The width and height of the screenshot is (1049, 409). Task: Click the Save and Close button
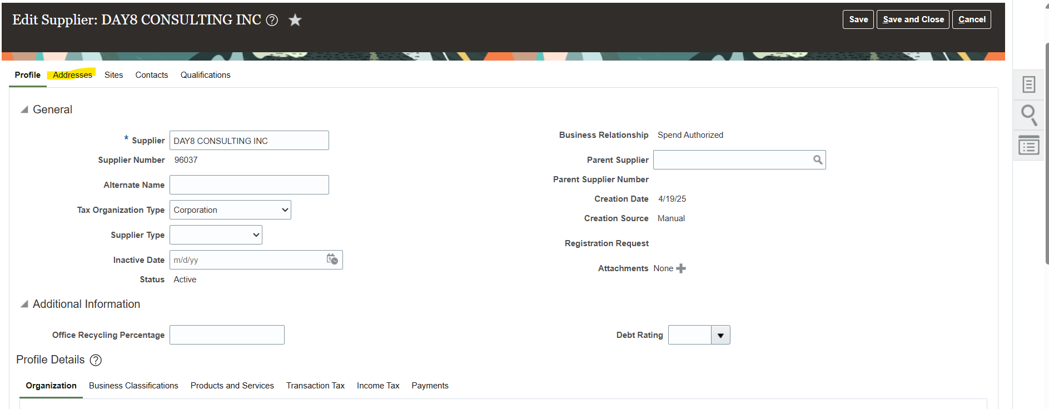pyautogui.click(x=913, y=19)
